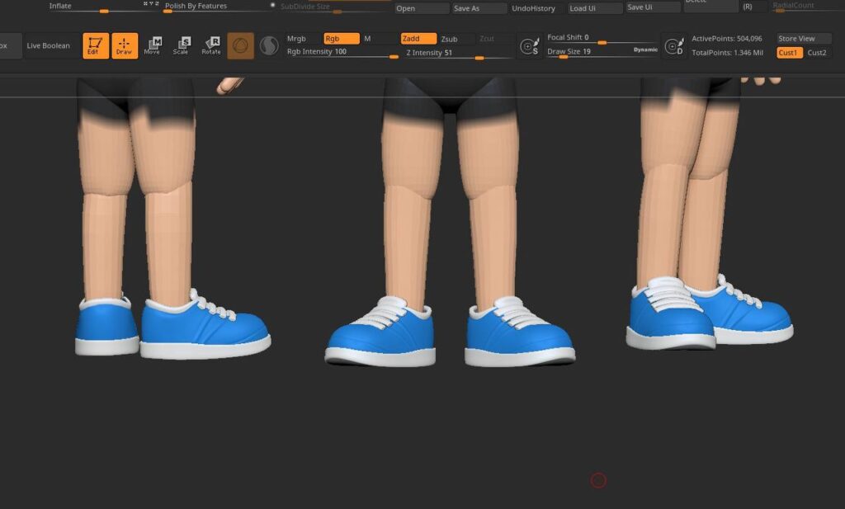Switch to the Cust2 layout
This screenshot has width=845, height=509.
(817, 53)
